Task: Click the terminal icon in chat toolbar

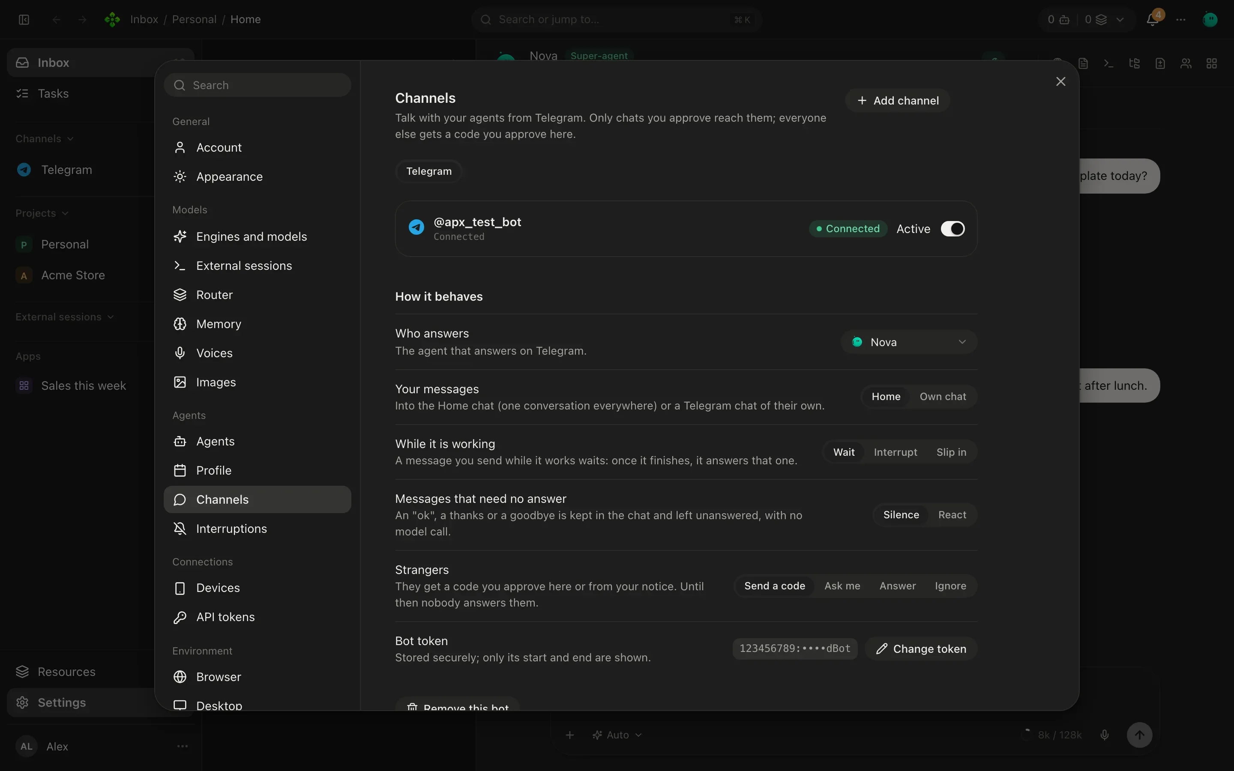Action: pos(1108,63)
